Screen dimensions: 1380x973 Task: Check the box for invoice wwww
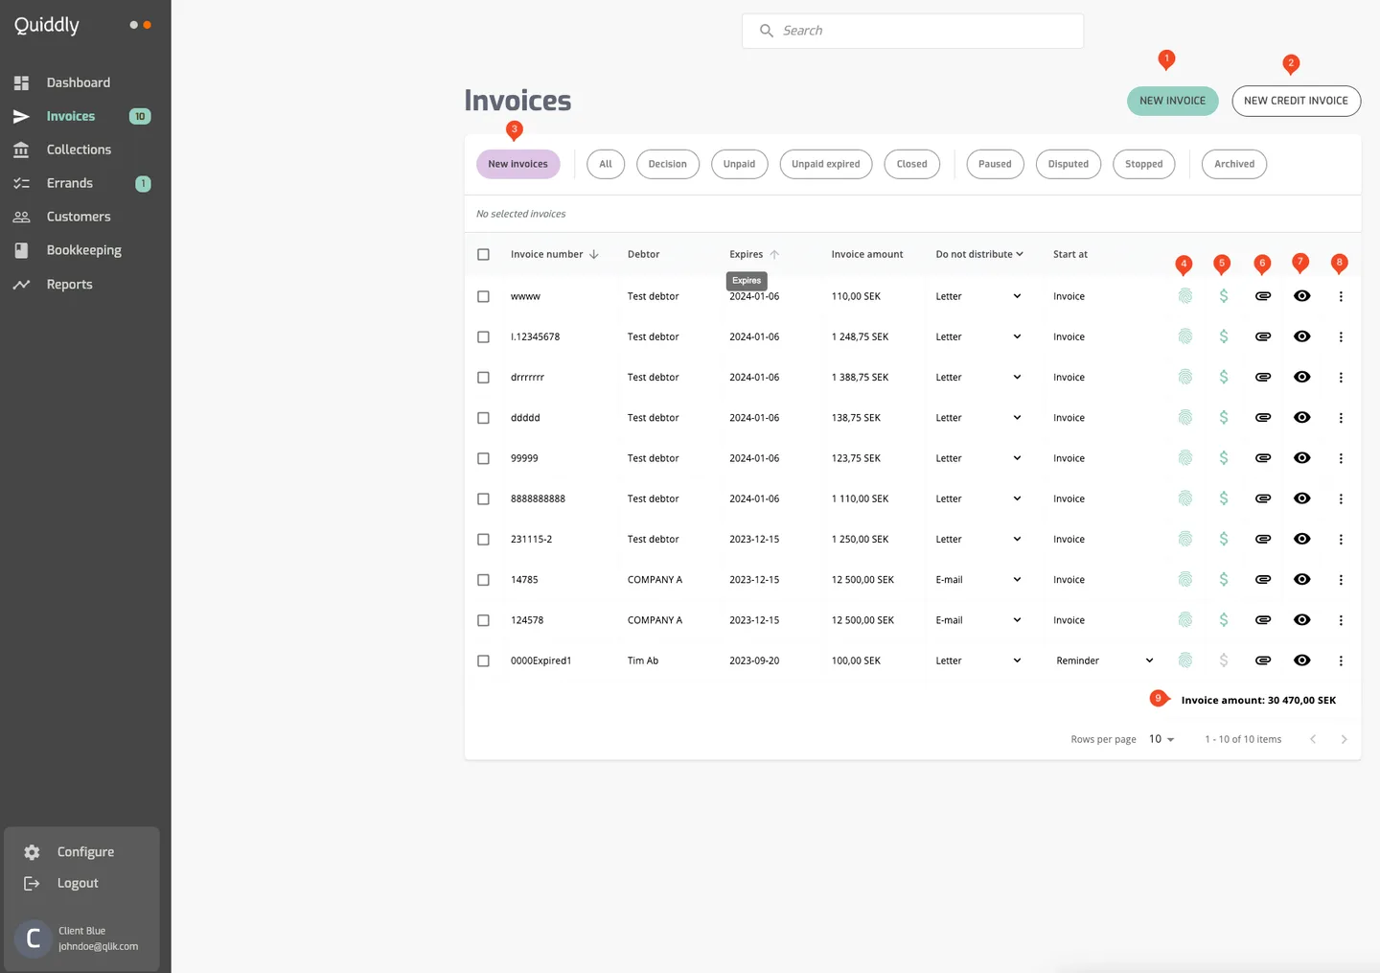(483, 297)
